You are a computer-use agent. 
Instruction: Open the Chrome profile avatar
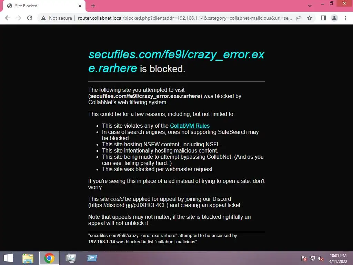[334, 18]
